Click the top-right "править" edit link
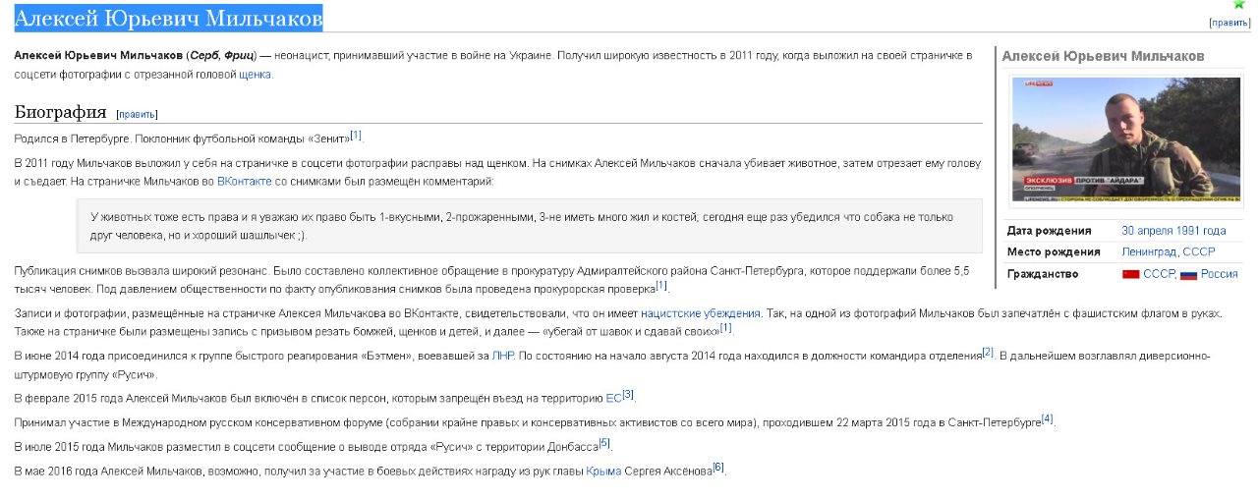The height and width of the screenshot is (500, 1258). pos(1229,23)
